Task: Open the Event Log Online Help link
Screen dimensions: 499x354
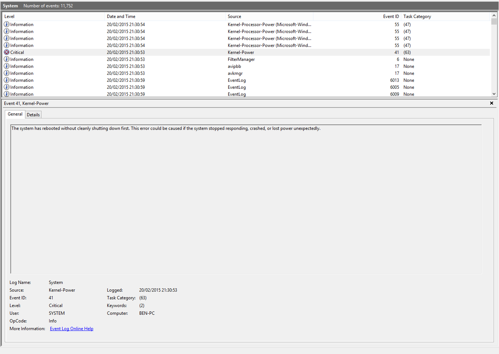Action: click(x=72, y=329)
